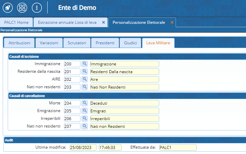Open search icon next to AIRE code
Screen dimensions: 246x154
coord(85,79)
